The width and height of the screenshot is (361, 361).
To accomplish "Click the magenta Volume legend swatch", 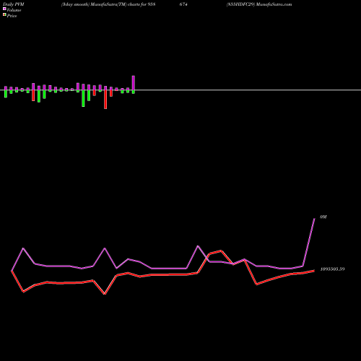I will coord(4,9).
